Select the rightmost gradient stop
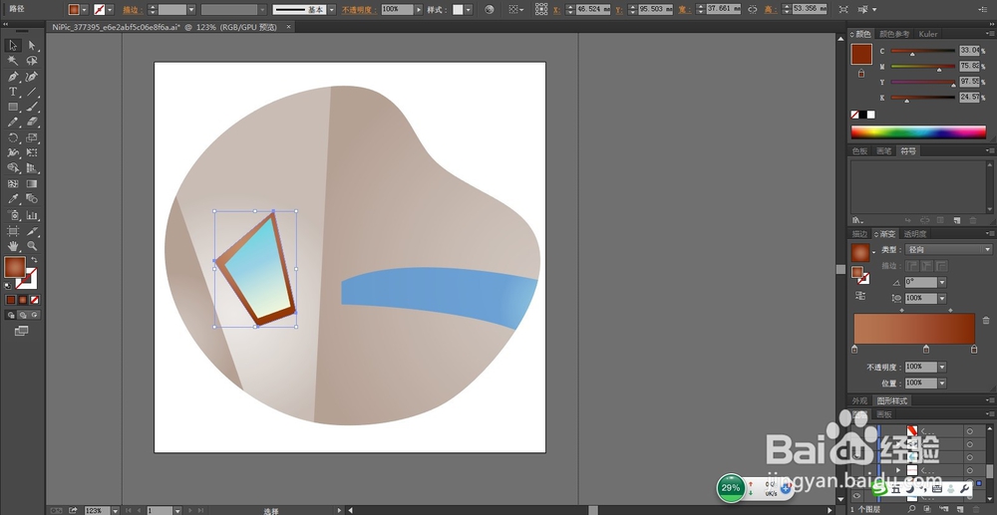 click(973, 350)
